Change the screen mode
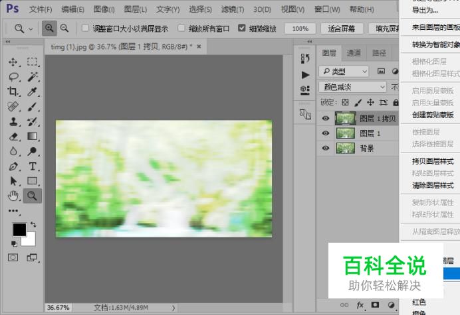Image resolution: width=460 pixels, height=315 pixels. coord(32,257)
